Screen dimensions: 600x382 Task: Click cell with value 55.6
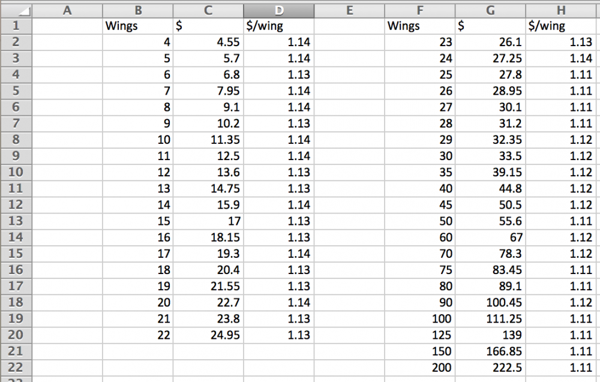(490, 221)
